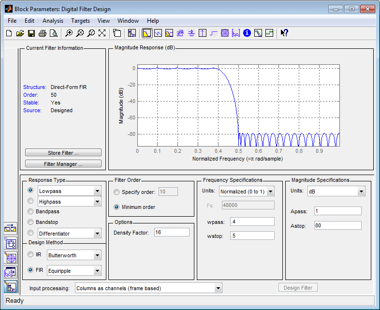Show the Pole/Zero plot analysis
Screen dimensions: 380x310
pos(224,33)
